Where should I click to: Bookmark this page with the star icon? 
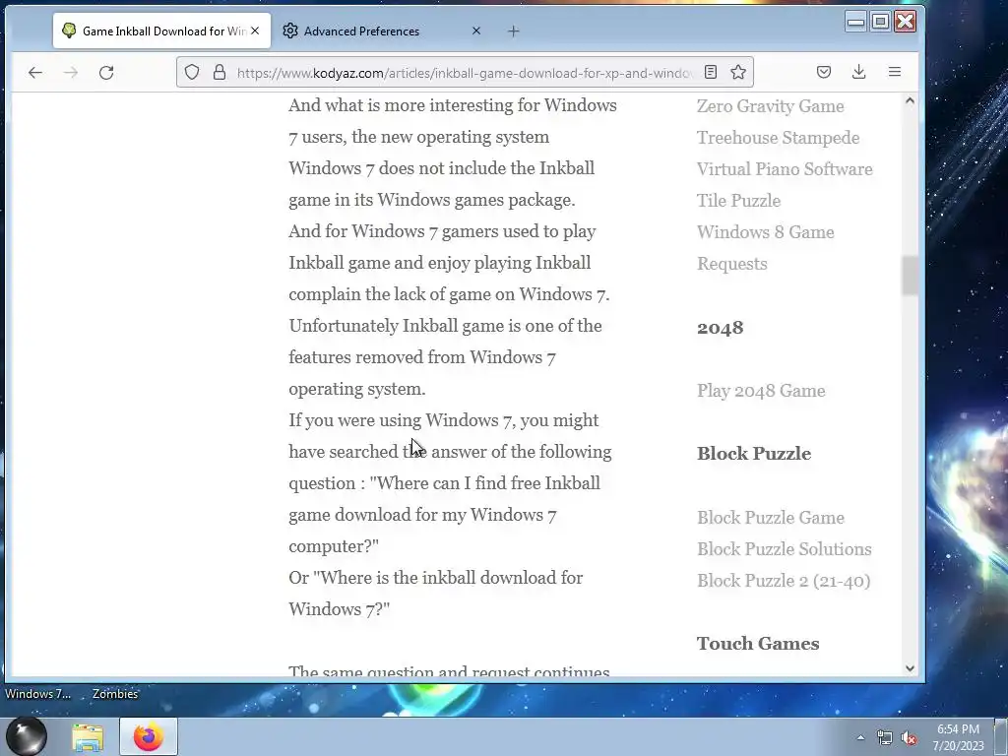tap(738, 72)
